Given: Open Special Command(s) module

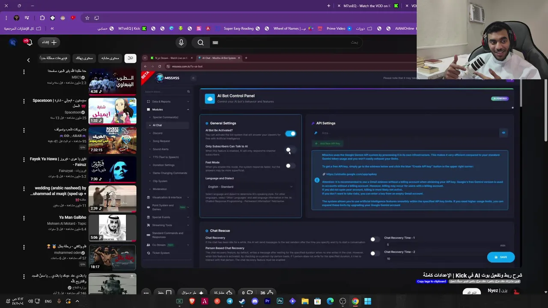Looking at the screenshot, I should [x=166, y=117].
